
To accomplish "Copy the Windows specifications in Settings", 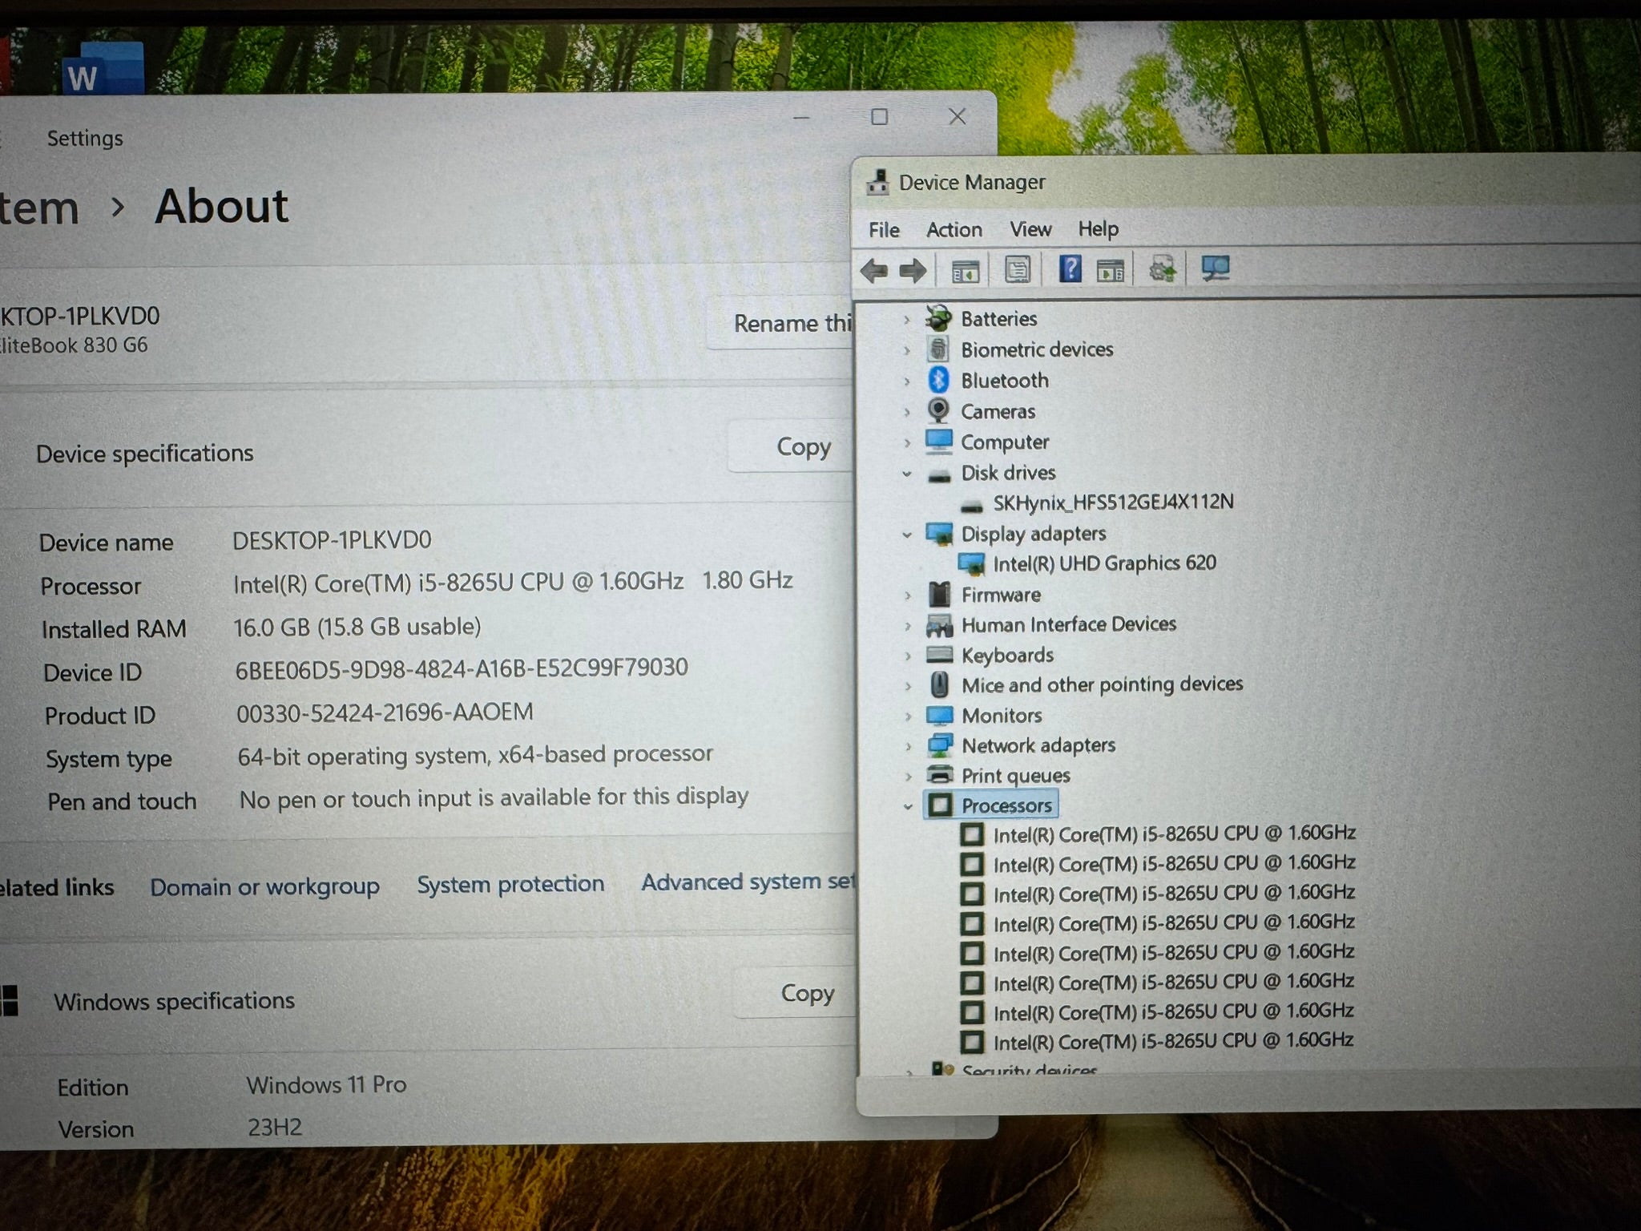I will 793,993.
